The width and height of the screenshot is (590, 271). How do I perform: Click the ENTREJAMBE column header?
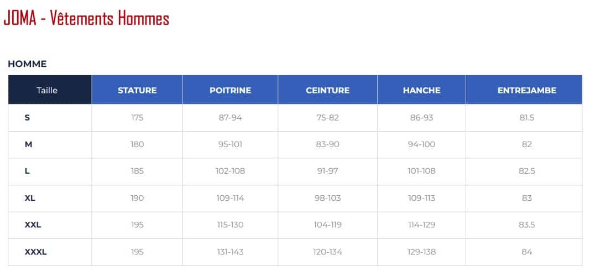click(527, 90)
